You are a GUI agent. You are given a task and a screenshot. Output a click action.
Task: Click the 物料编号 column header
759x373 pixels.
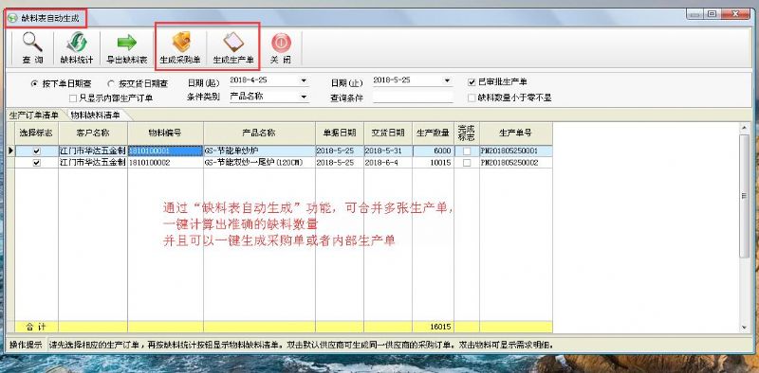(x=165, y=133)
